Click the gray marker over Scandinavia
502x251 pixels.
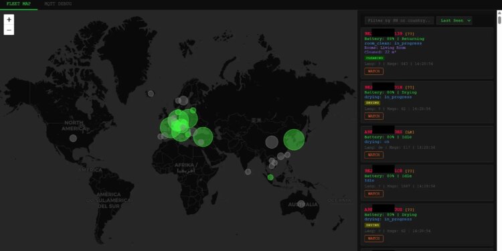(183, 100)
